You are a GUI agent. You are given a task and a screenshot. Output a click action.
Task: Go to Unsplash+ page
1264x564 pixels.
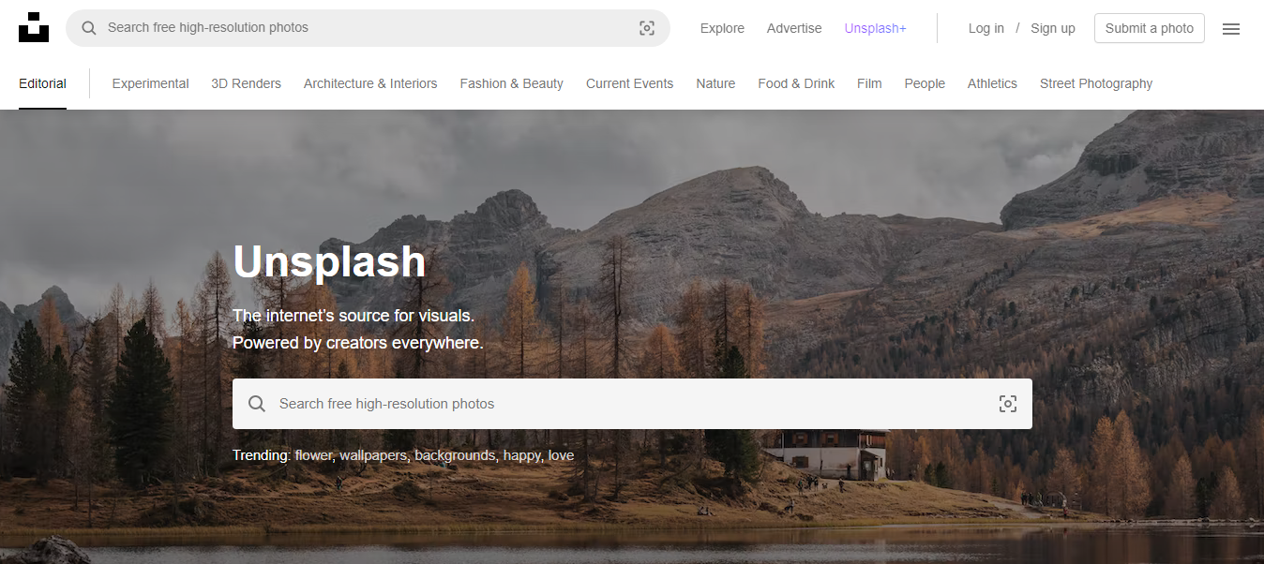876,28
